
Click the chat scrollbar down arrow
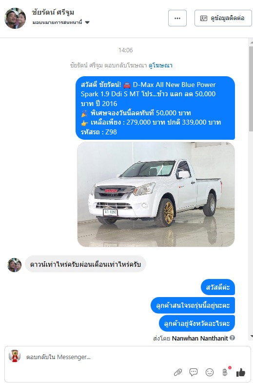click(252, 336)
